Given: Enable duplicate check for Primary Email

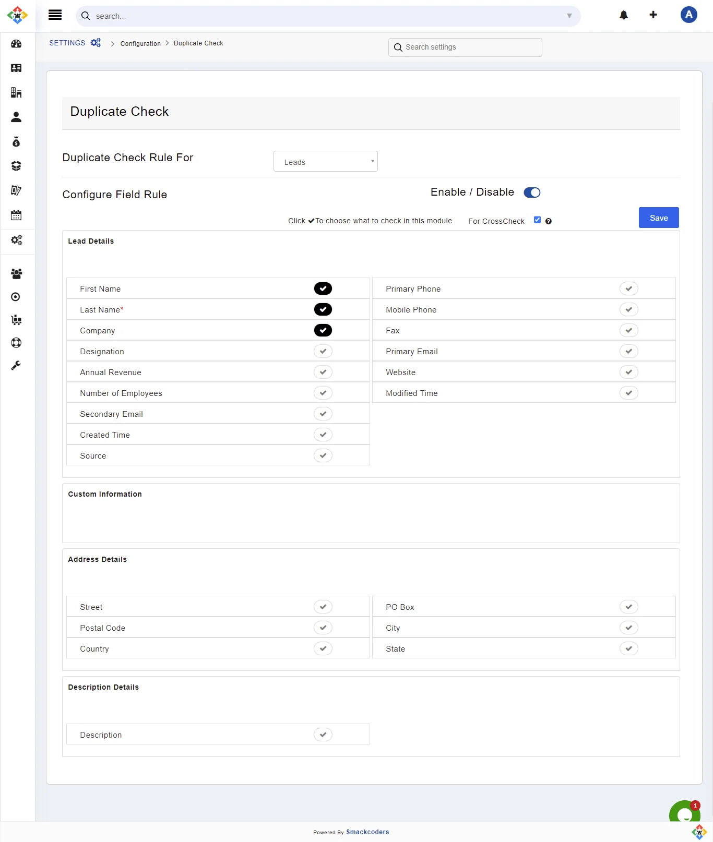Looking at the screenshot, I should (628, 351).
